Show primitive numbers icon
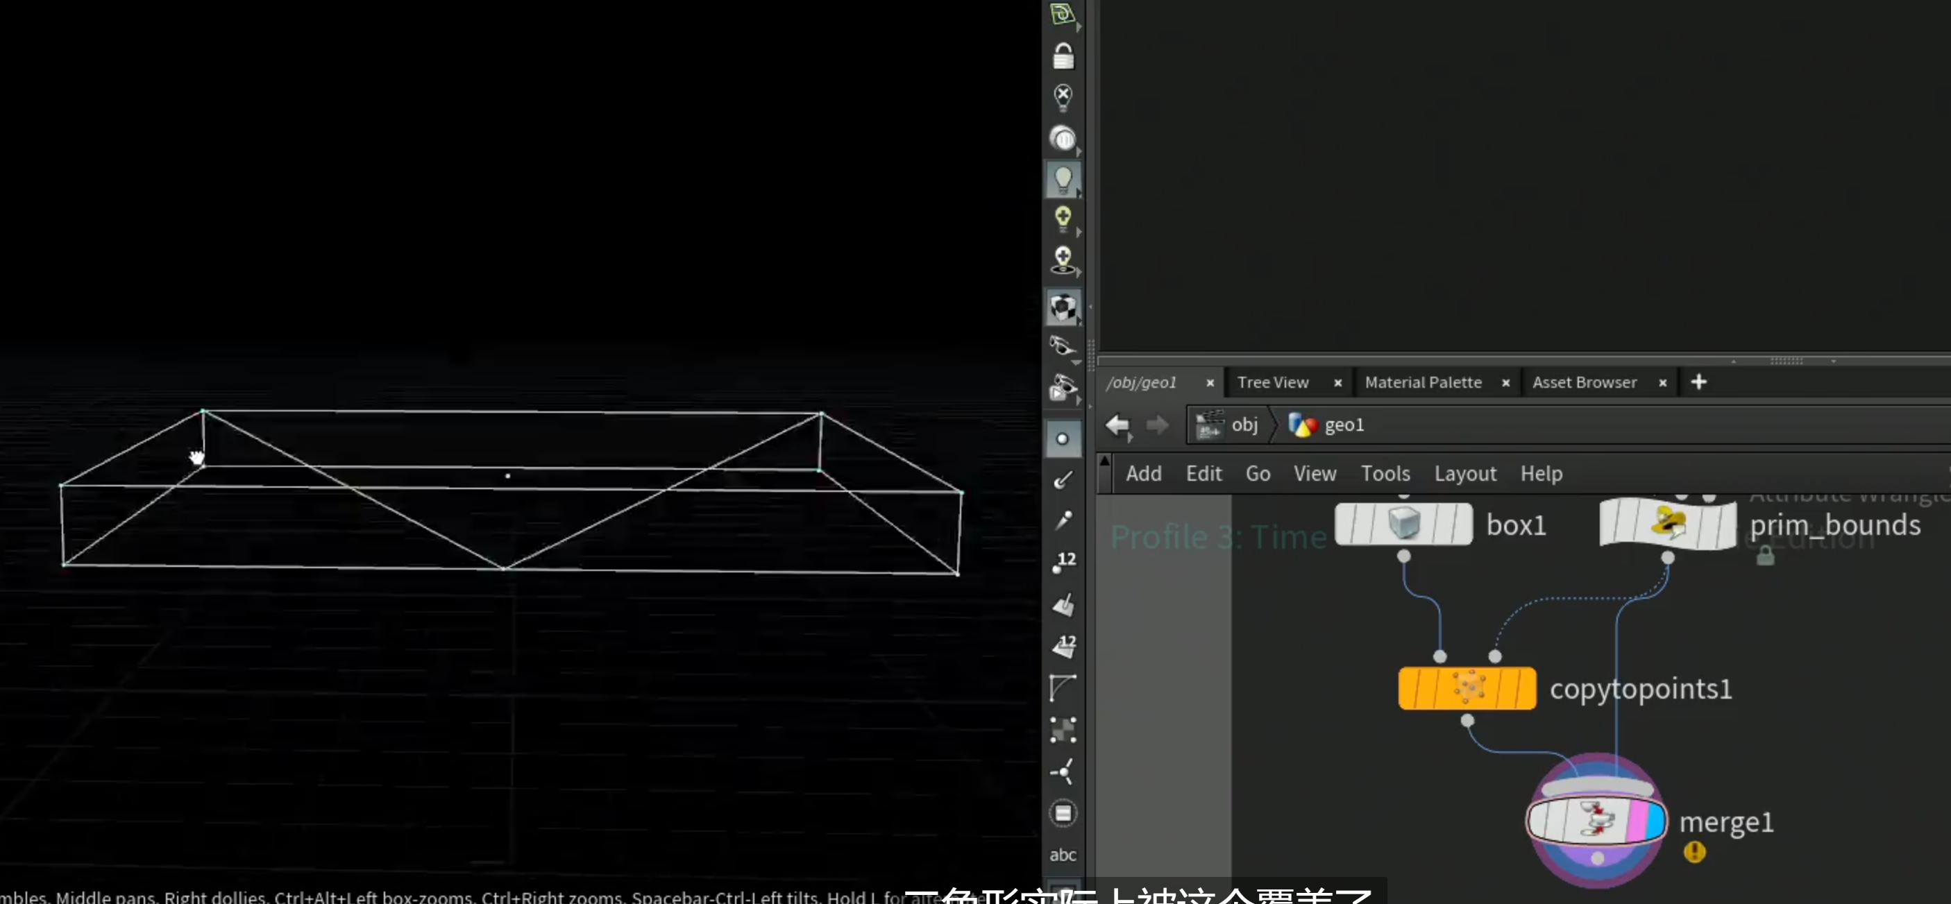Image resolution: width=1951 pixels, height=904 pixels. coord(1063,646)
